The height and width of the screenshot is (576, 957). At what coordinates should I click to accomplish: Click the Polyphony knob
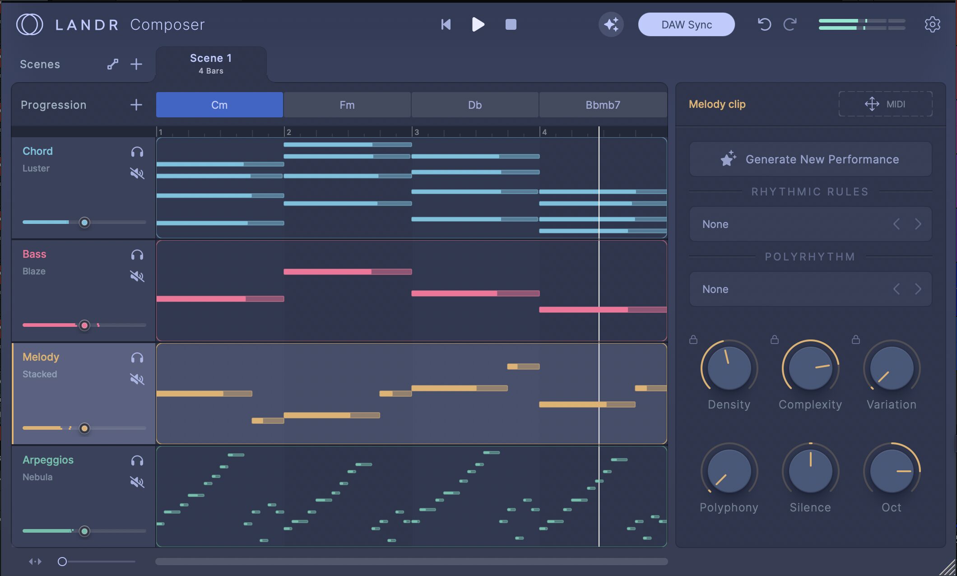[729, 470]
